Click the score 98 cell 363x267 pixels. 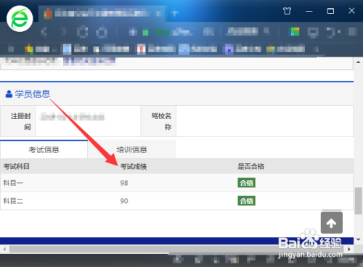[124, 183]
